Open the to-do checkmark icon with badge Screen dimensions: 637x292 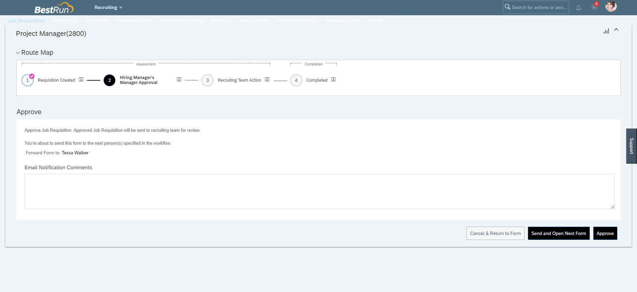[x=595, y=7]
